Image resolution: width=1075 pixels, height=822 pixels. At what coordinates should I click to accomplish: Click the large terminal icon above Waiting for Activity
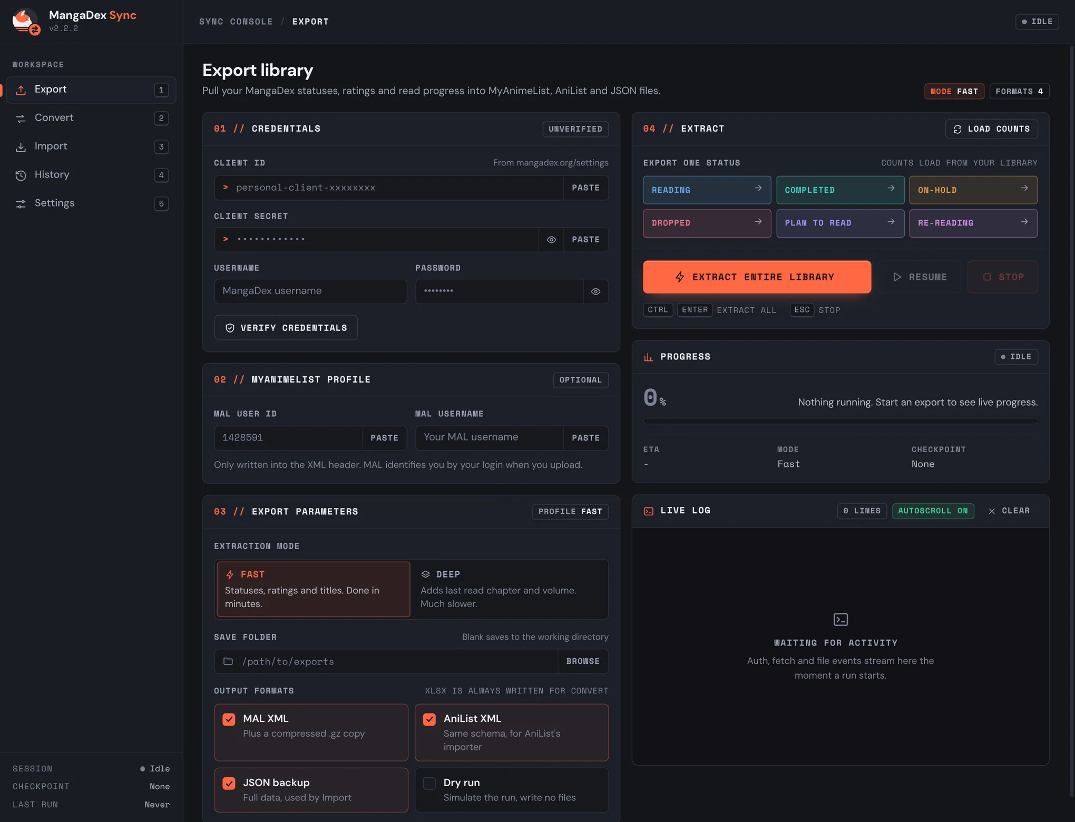[x=841, y=619]
